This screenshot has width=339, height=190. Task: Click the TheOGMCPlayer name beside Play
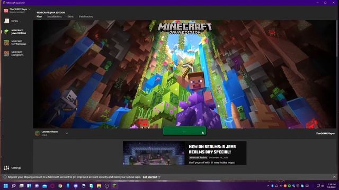pyautogui.click(x=325, y=134)
